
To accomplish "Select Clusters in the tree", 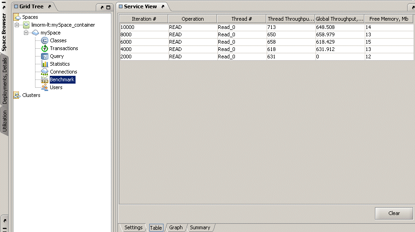I will point(31,95).
